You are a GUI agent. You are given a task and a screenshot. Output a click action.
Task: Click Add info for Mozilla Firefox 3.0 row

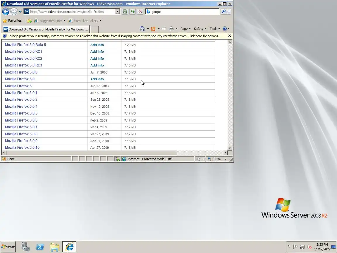pos(97,79)
